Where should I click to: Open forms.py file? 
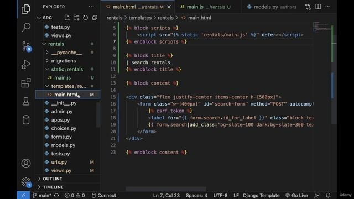tap(67, 137)
